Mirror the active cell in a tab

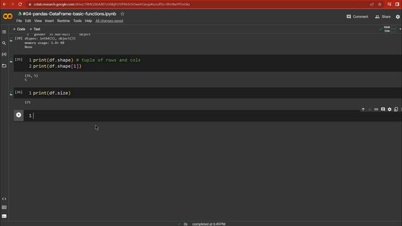[x=396, y=109]
